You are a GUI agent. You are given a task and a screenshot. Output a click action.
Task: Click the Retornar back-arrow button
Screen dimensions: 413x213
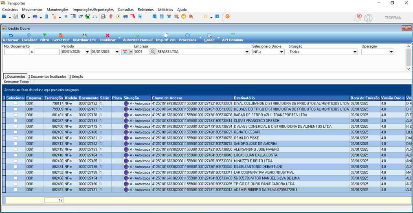(11, 38)
